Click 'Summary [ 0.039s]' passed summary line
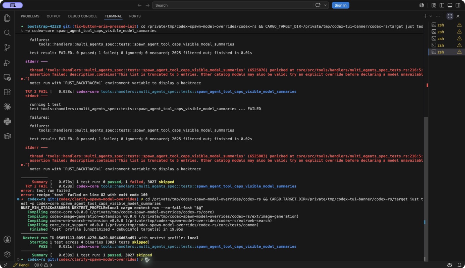 point(92,255)
